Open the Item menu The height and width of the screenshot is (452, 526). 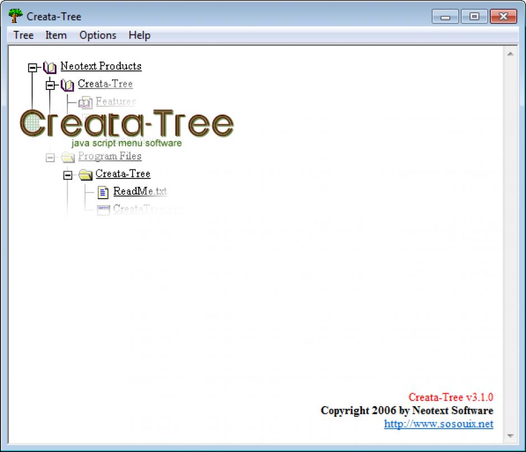tap(56, 35)
